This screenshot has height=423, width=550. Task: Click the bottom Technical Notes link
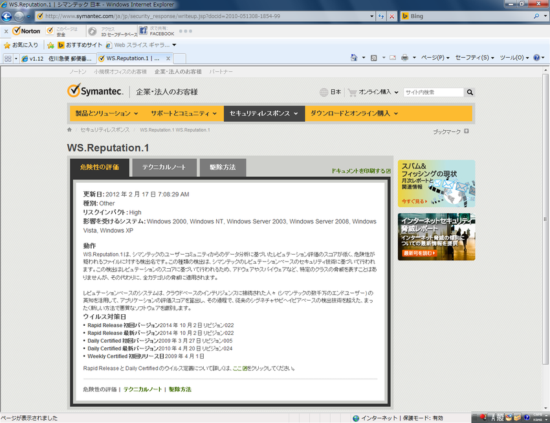[x=142, y=389]
